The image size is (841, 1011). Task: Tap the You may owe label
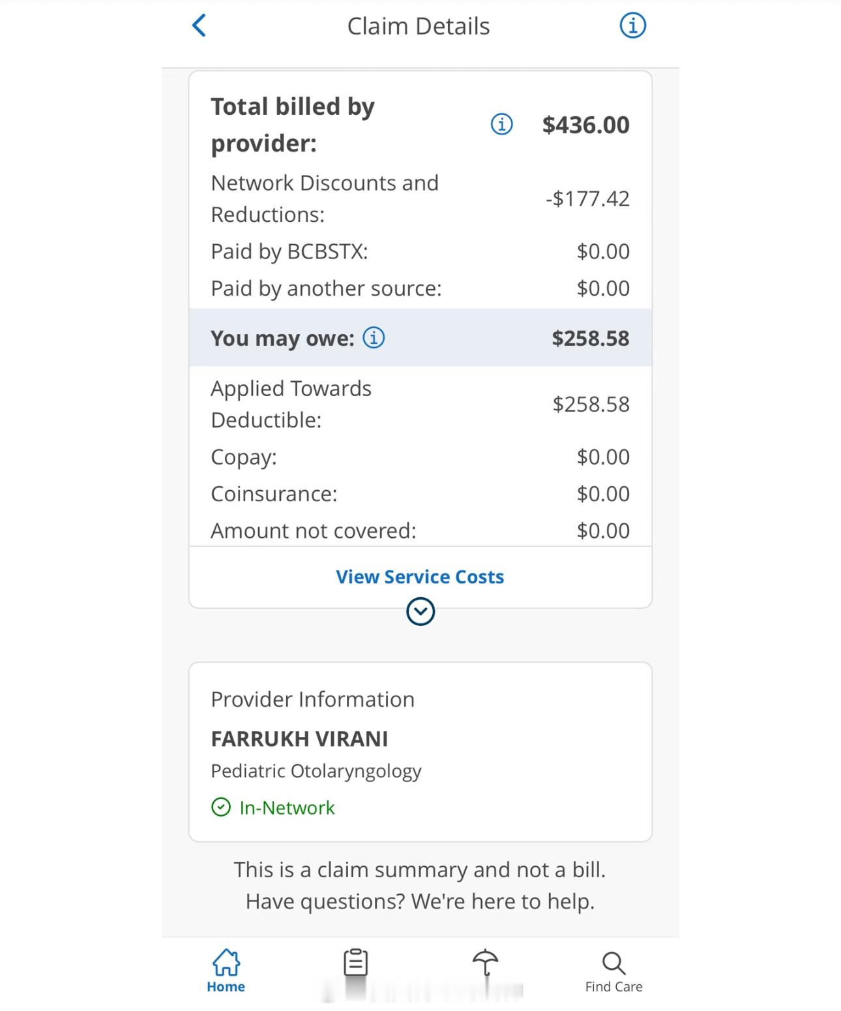(x=282, y=338)
